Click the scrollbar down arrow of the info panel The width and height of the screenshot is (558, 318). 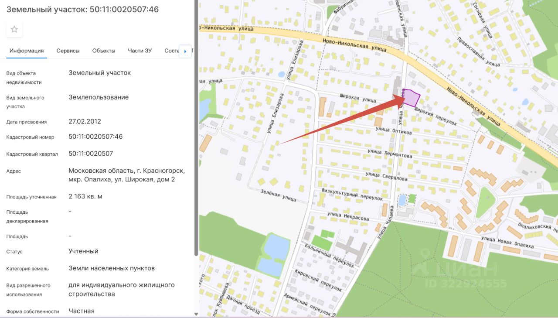196,314
